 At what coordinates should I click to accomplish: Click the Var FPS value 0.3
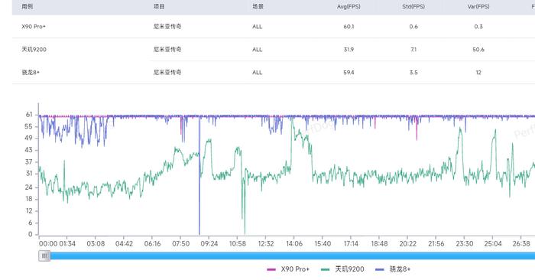point(478,26)
